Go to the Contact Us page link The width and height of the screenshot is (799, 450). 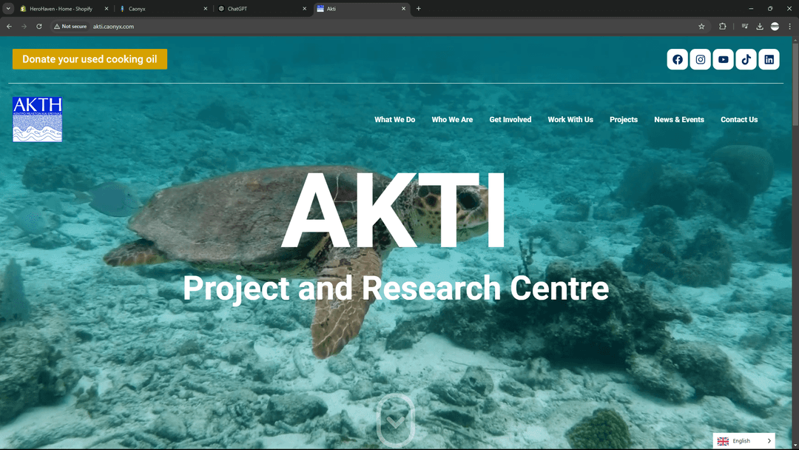point(739,120)
